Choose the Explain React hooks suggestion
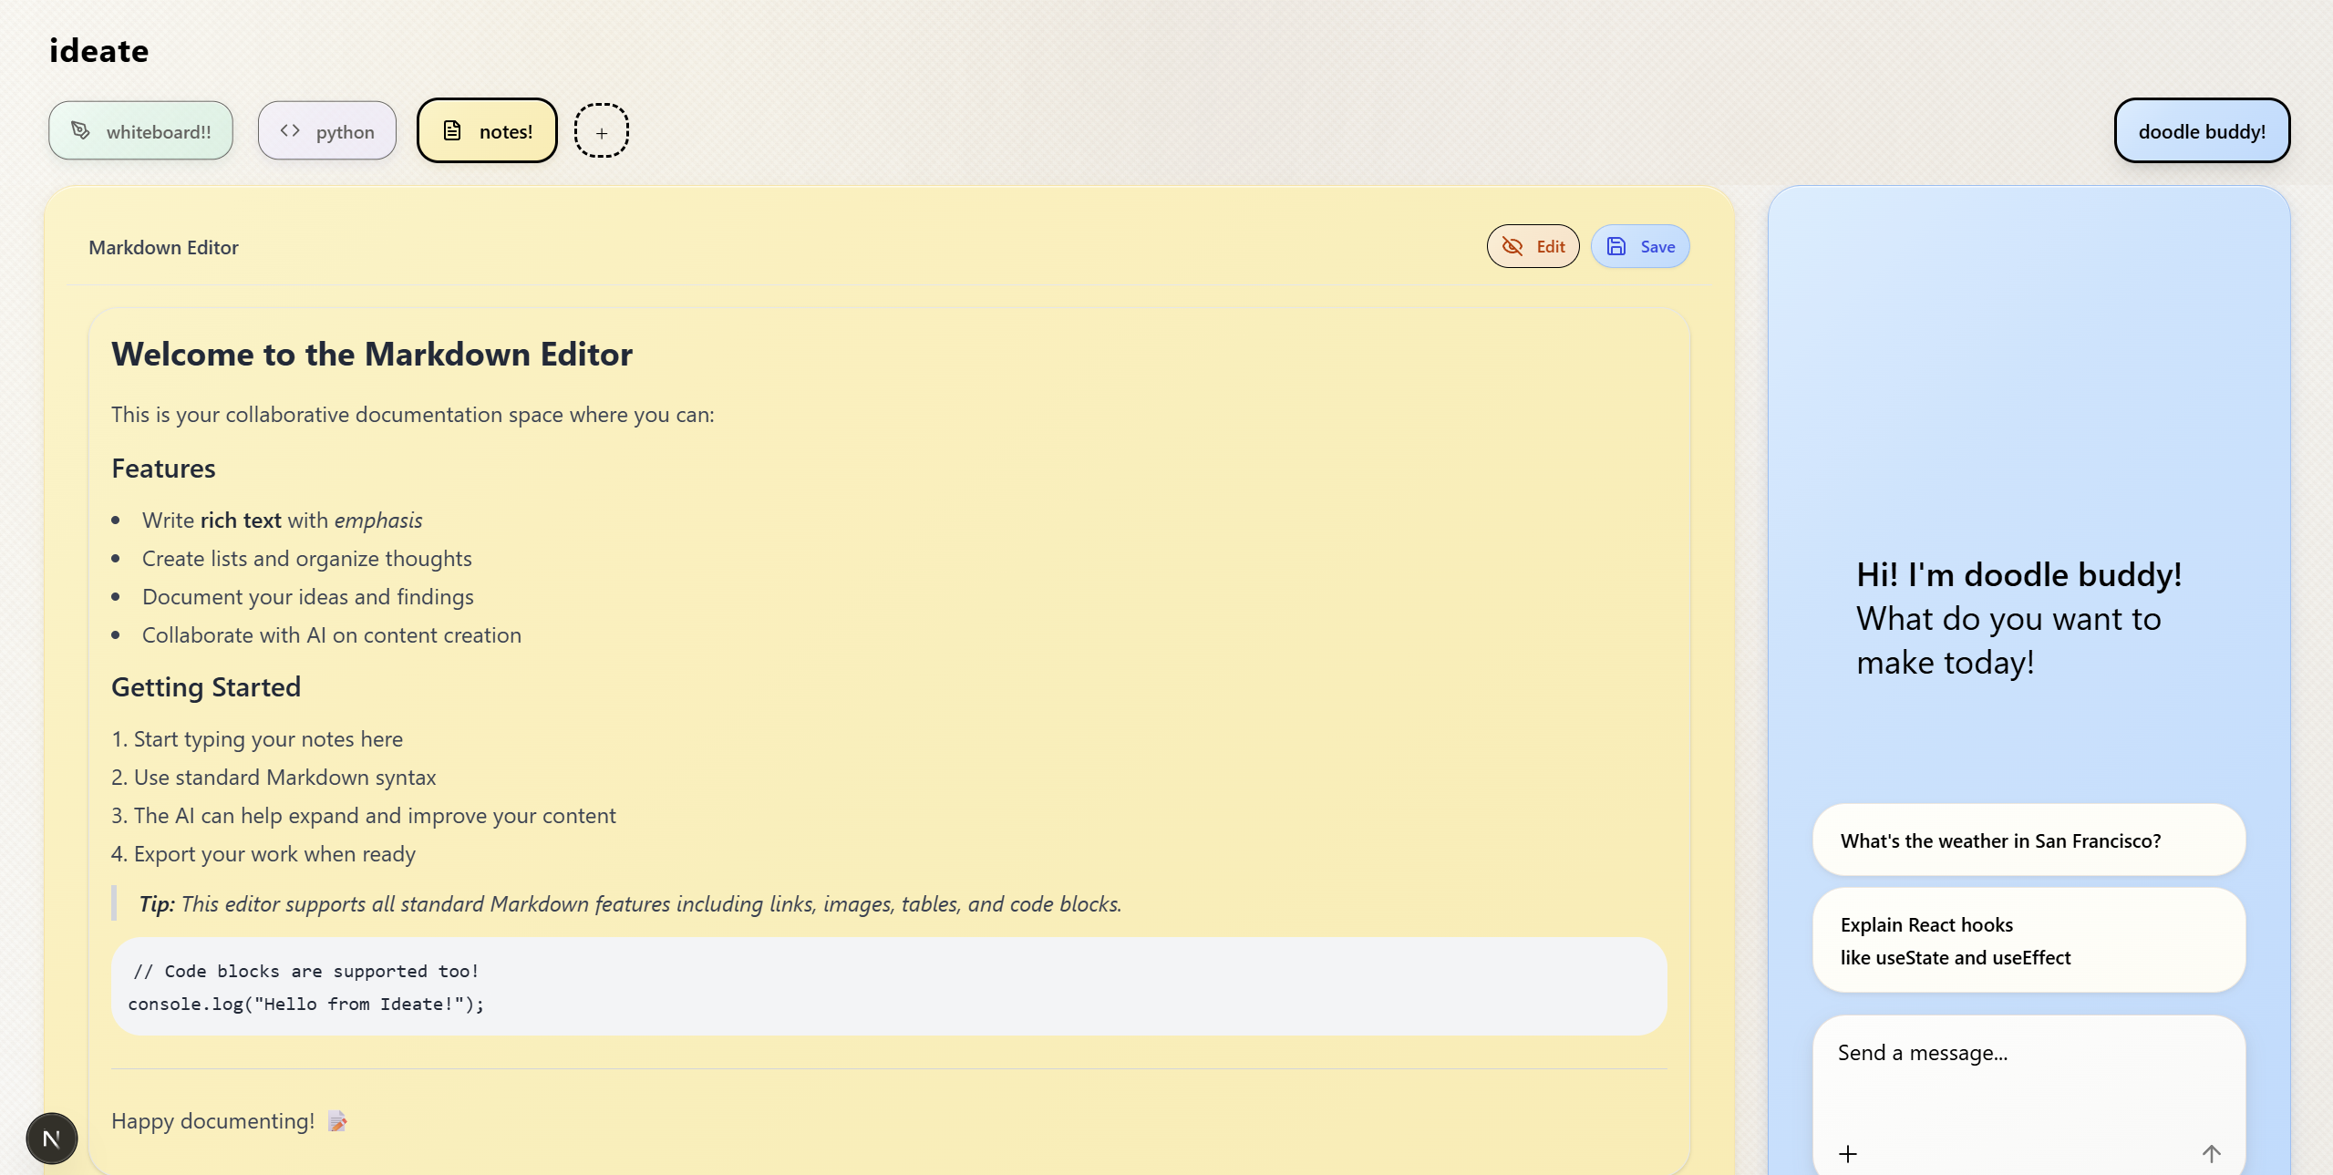Screen dimensions: 2333x1175 point(2028,941)
